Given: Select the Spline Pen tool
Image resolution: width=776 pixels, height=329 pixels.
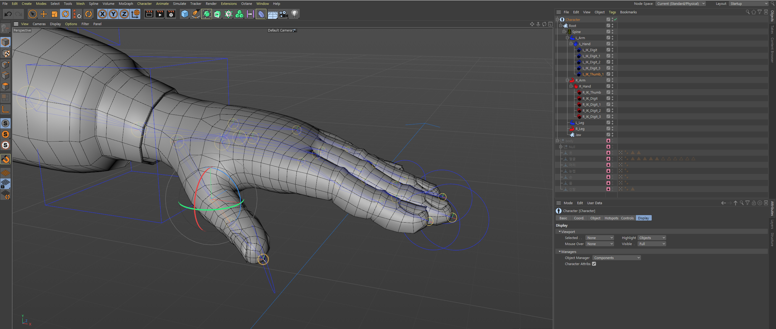Looking at the screenshot, I should [196, 14].
